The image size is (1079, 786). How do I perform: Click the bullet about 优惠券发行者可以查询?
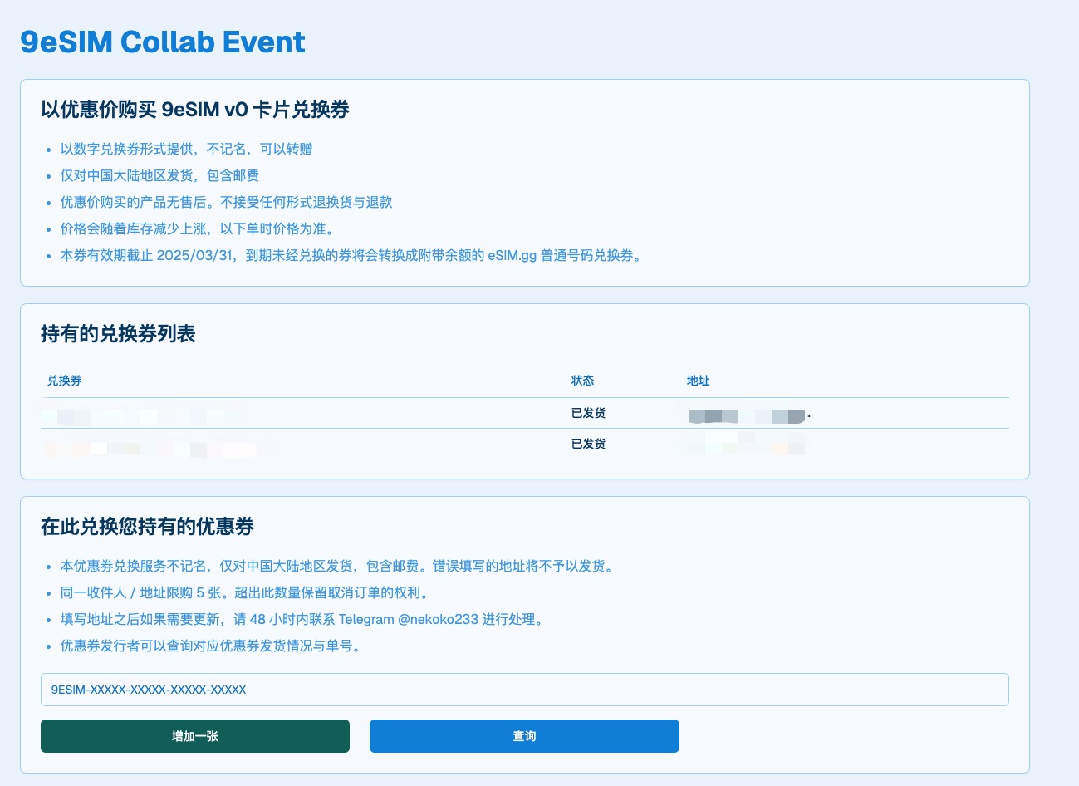pyautogui.click(x=213, y=646)
